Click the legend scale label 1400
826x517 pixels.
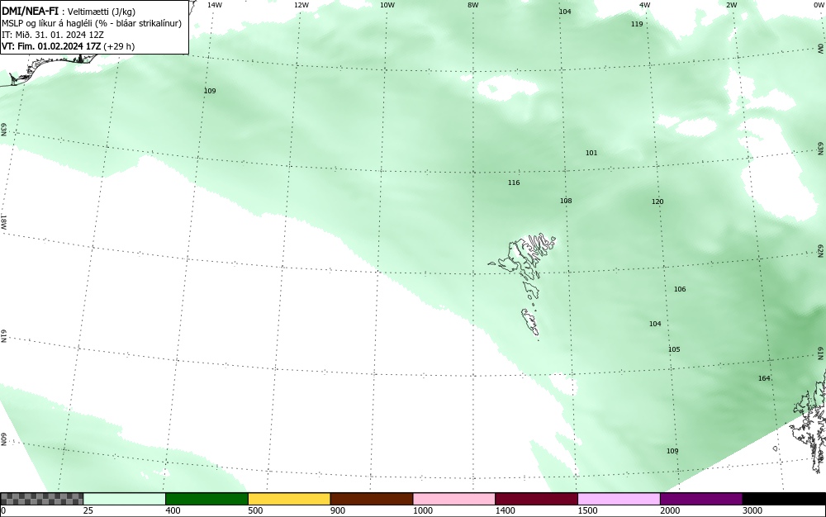[506, 510]
